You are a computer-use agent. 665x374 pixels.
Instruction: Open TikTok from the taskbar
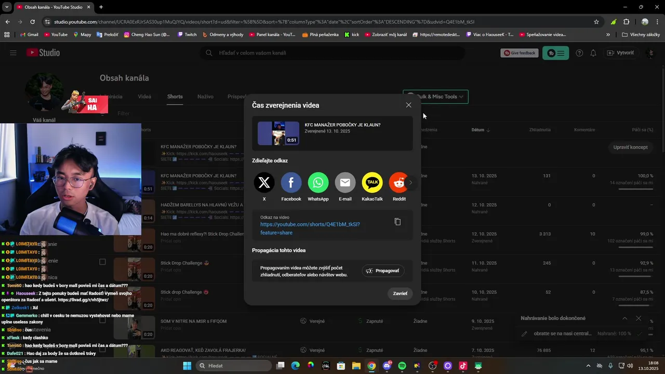[x=463, y=366]
